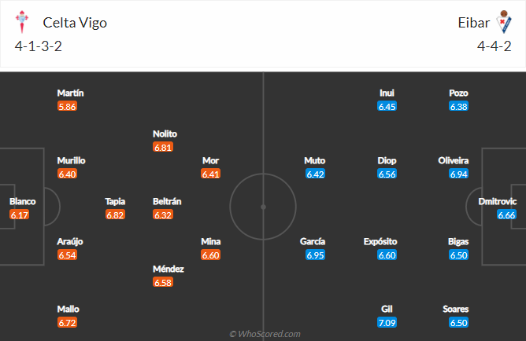Select Beltrán in midfield
The image size is (526, 341).
(x=167, y=201)
